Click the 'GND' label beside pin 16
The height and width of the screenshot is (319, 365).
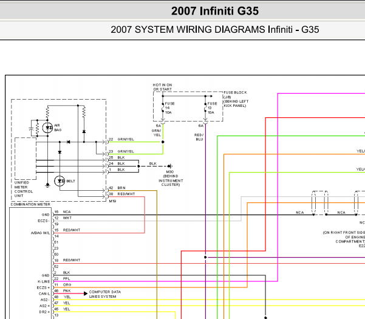(46, 214)
